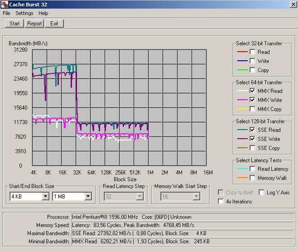
Task: Uncheck the SSE Write checkbox
Action: [x=252, y=139]
